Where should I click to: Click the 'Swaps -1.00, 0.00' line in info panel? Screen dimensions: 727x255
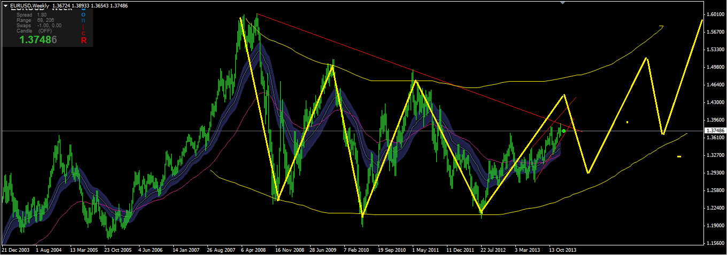[38, 26]
